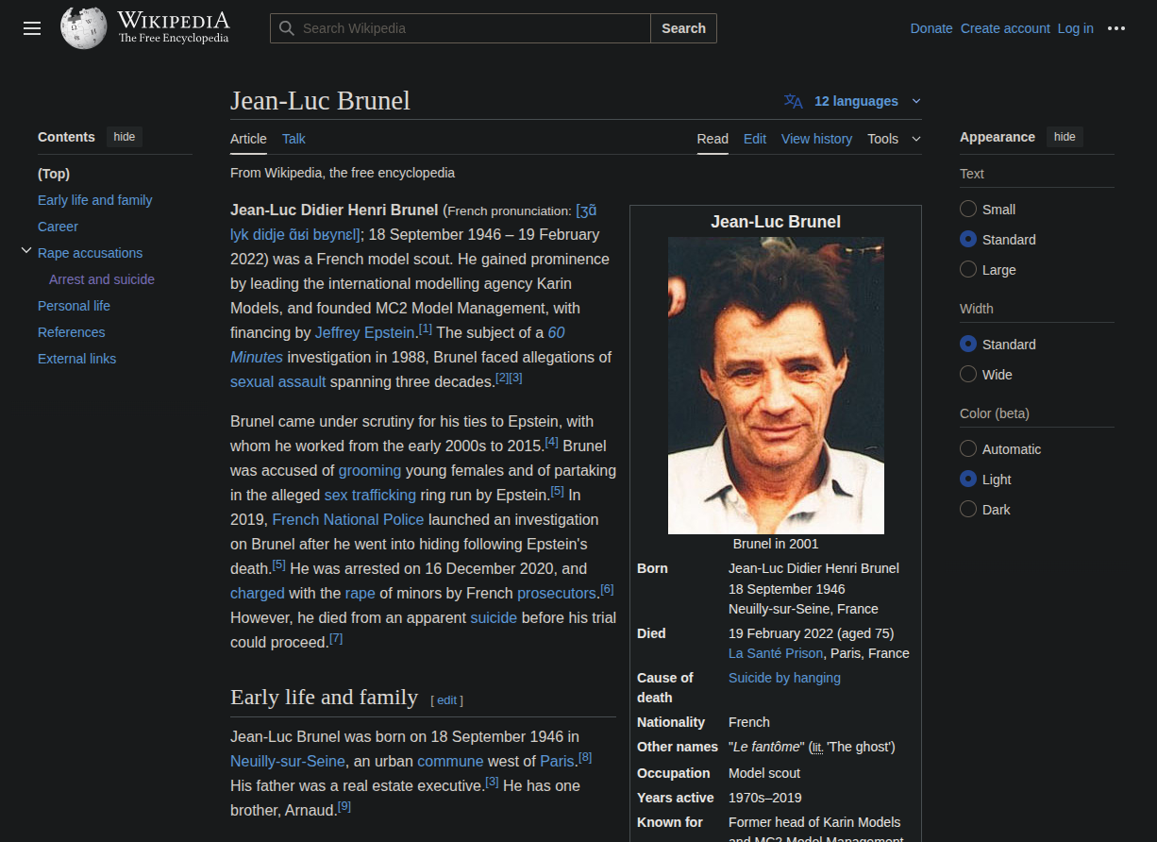The width and height of the screenshot is (1157, 842).
Task: Collapse the Rape accusations contents section
Action: point(26,251)
